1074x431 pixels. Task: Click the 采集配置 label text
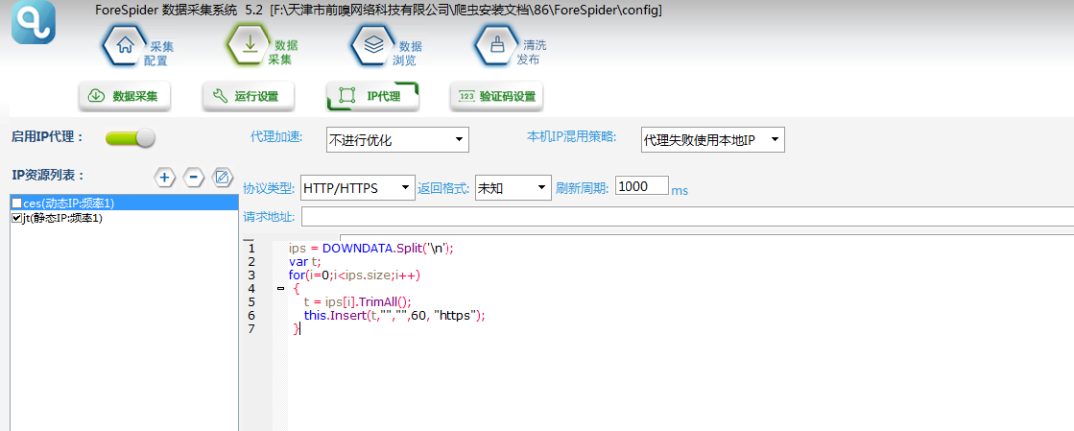(x=159, y=53)
